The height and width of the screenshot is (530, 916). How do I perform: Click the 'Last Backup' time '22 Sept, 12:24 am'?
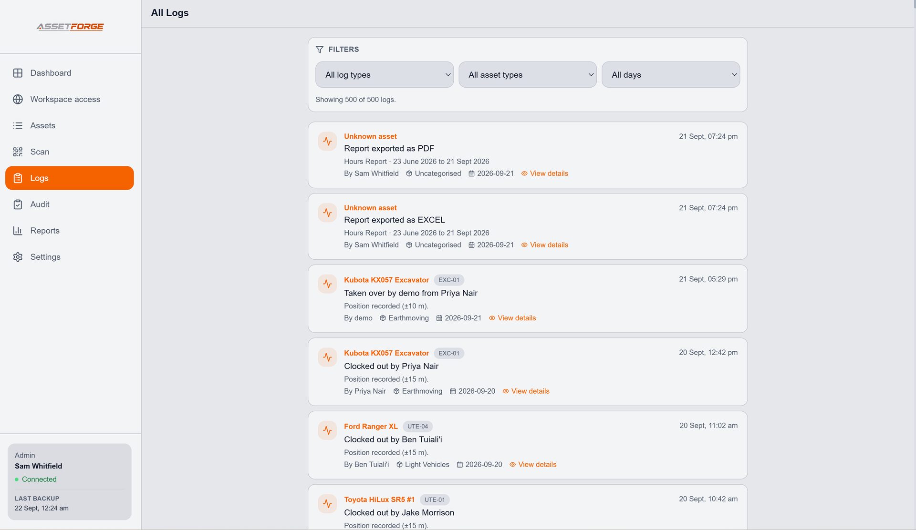click(42, 508)
